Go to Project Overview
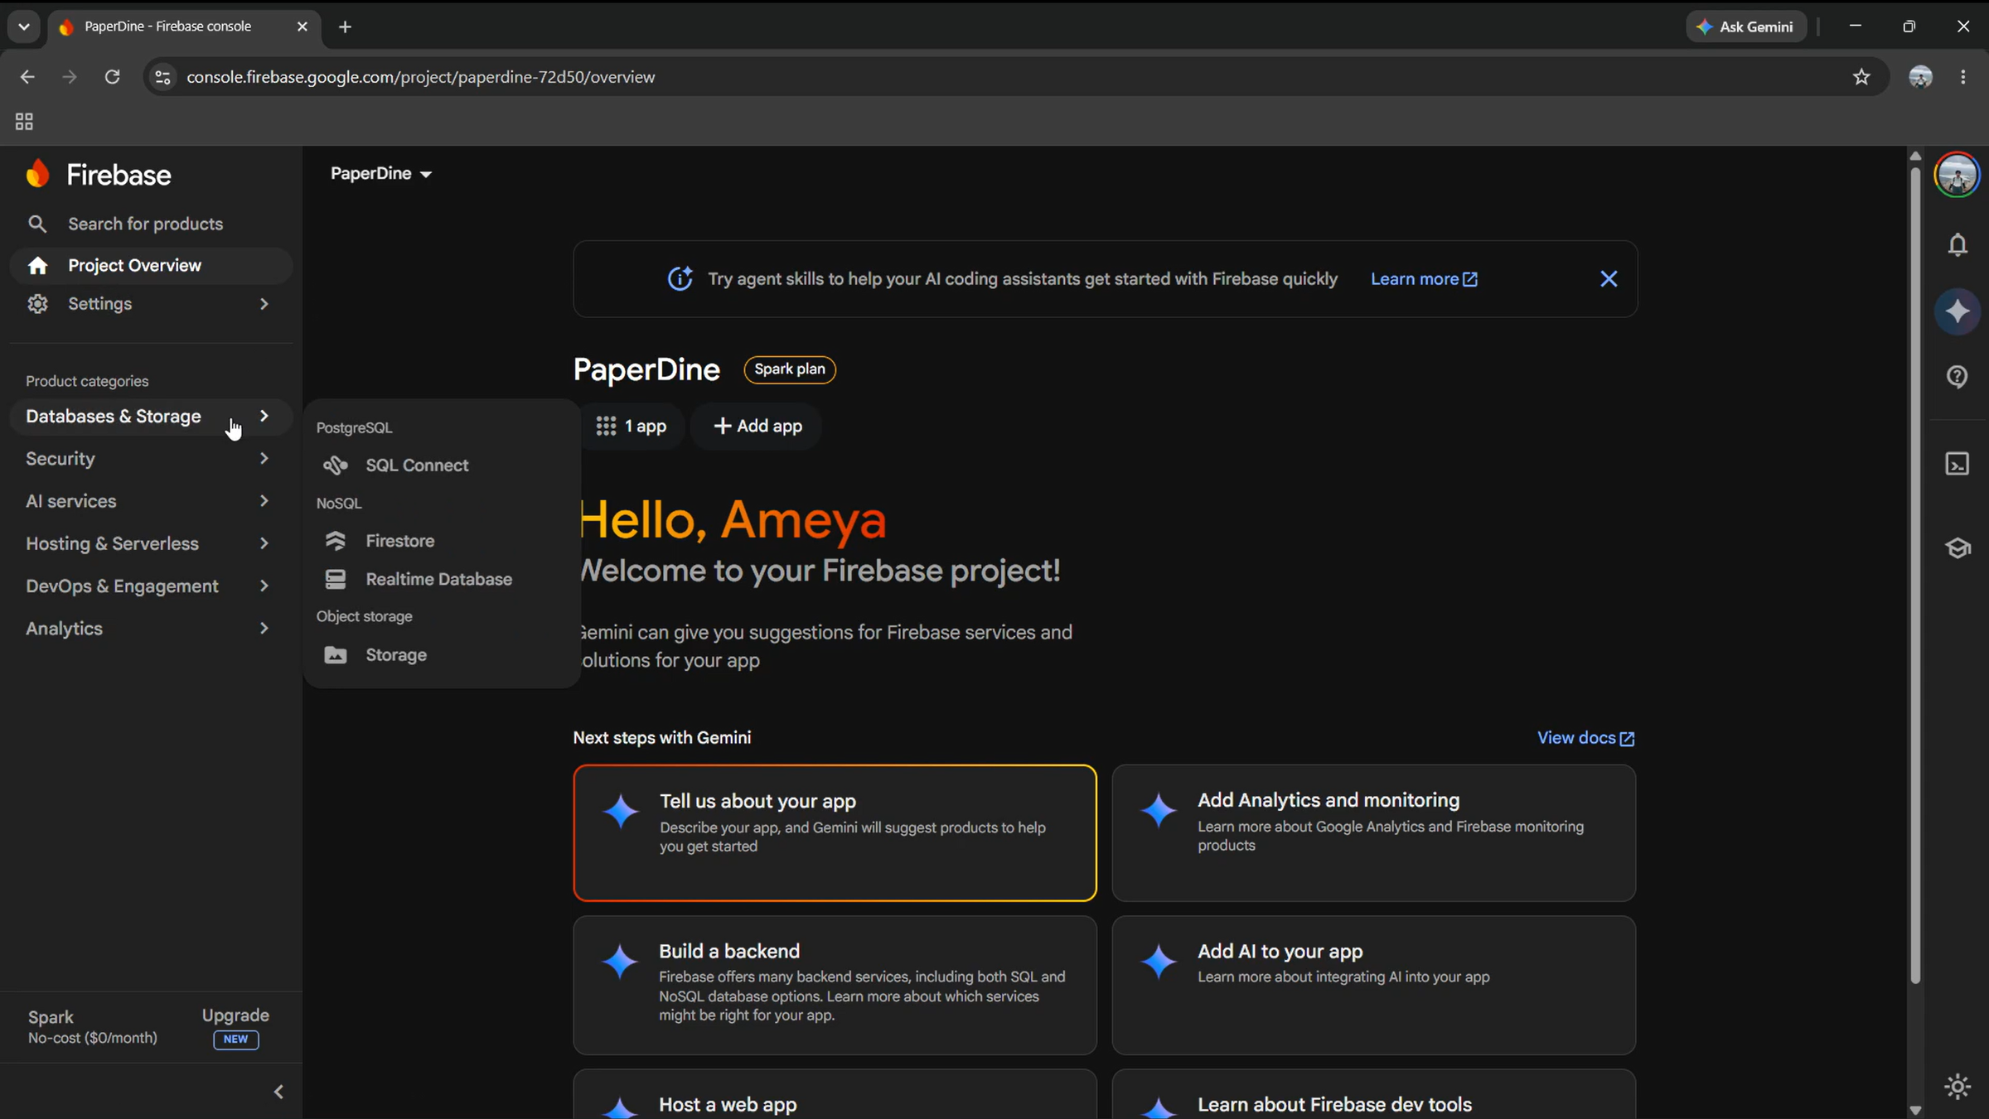The height and width of the screenshot is (1119, 1989). click(151, 265)
